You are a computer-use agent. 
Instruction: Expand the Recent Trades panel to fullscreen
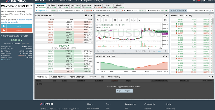(x=209, y=16)
